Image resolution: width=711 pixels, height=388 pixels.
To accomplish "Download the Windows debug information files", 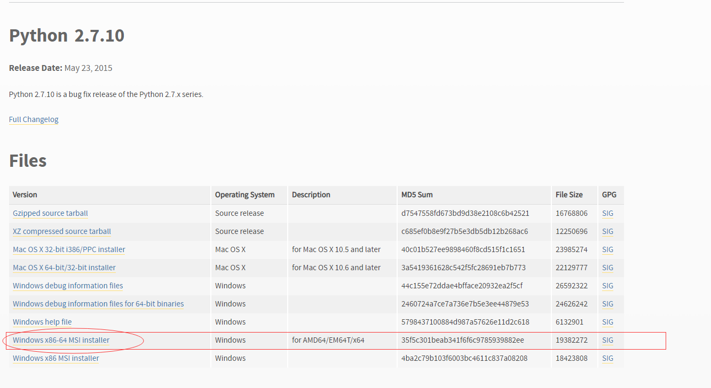I will click(67, 286).
